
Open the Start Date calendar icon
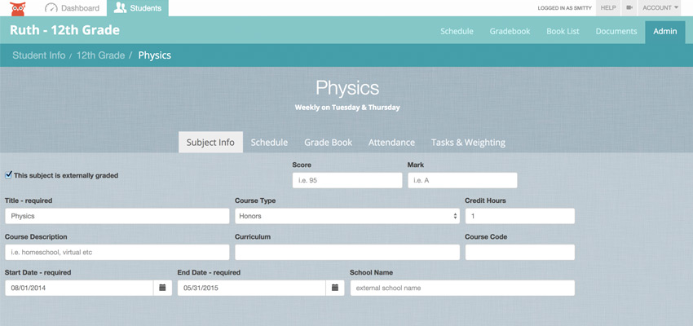point(162,288)
